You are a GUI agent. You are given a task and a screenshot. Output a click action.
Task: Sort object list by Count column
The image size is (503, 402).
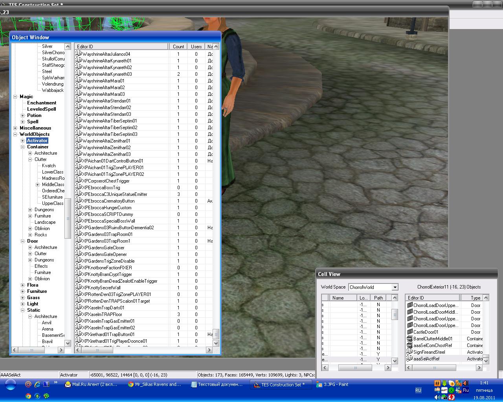click(178, 46)
